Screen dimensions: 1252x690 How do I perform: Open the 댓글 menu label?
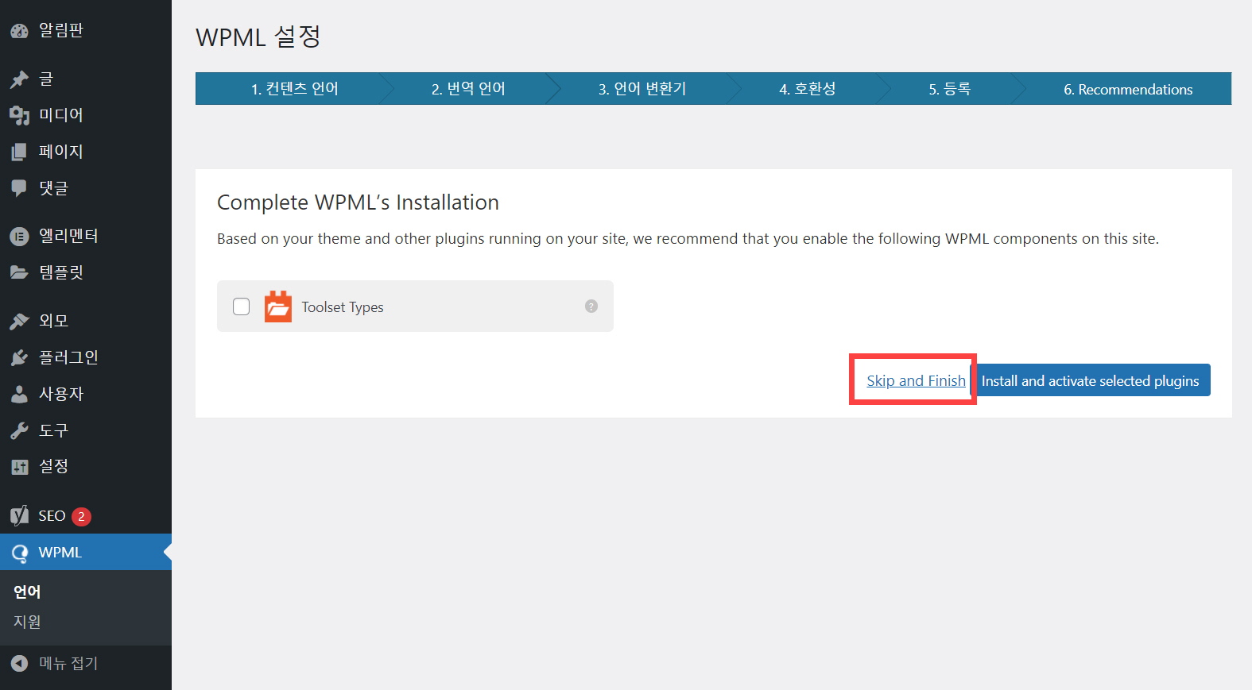coord(53,188)
